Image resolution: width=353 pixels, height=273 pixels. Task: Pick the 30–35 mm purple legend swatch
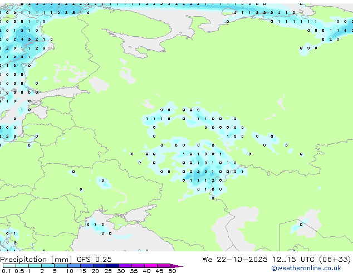point(125,266)
